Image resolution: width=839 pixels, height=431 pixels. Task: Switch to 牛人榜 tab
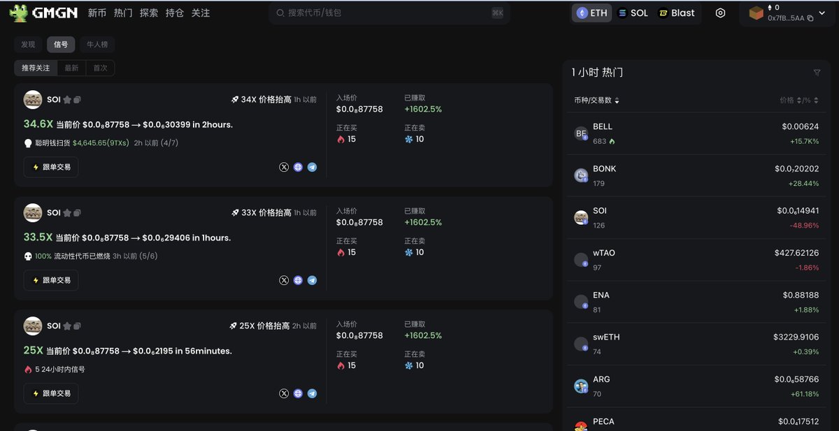(x=97, y=45)
